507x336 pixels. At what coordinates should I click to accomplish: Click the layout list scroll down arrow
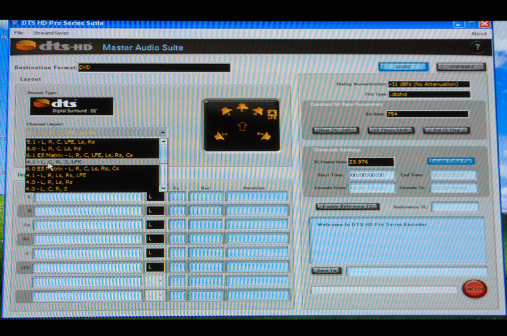[164, 188]
